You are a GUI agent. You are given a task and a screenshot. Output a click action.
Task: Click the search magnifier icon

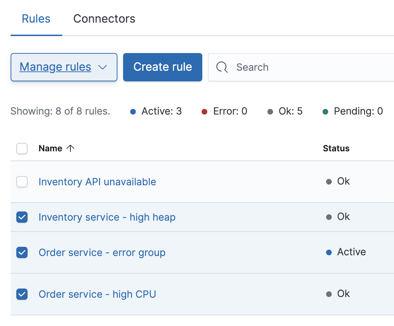pos(222,67)
